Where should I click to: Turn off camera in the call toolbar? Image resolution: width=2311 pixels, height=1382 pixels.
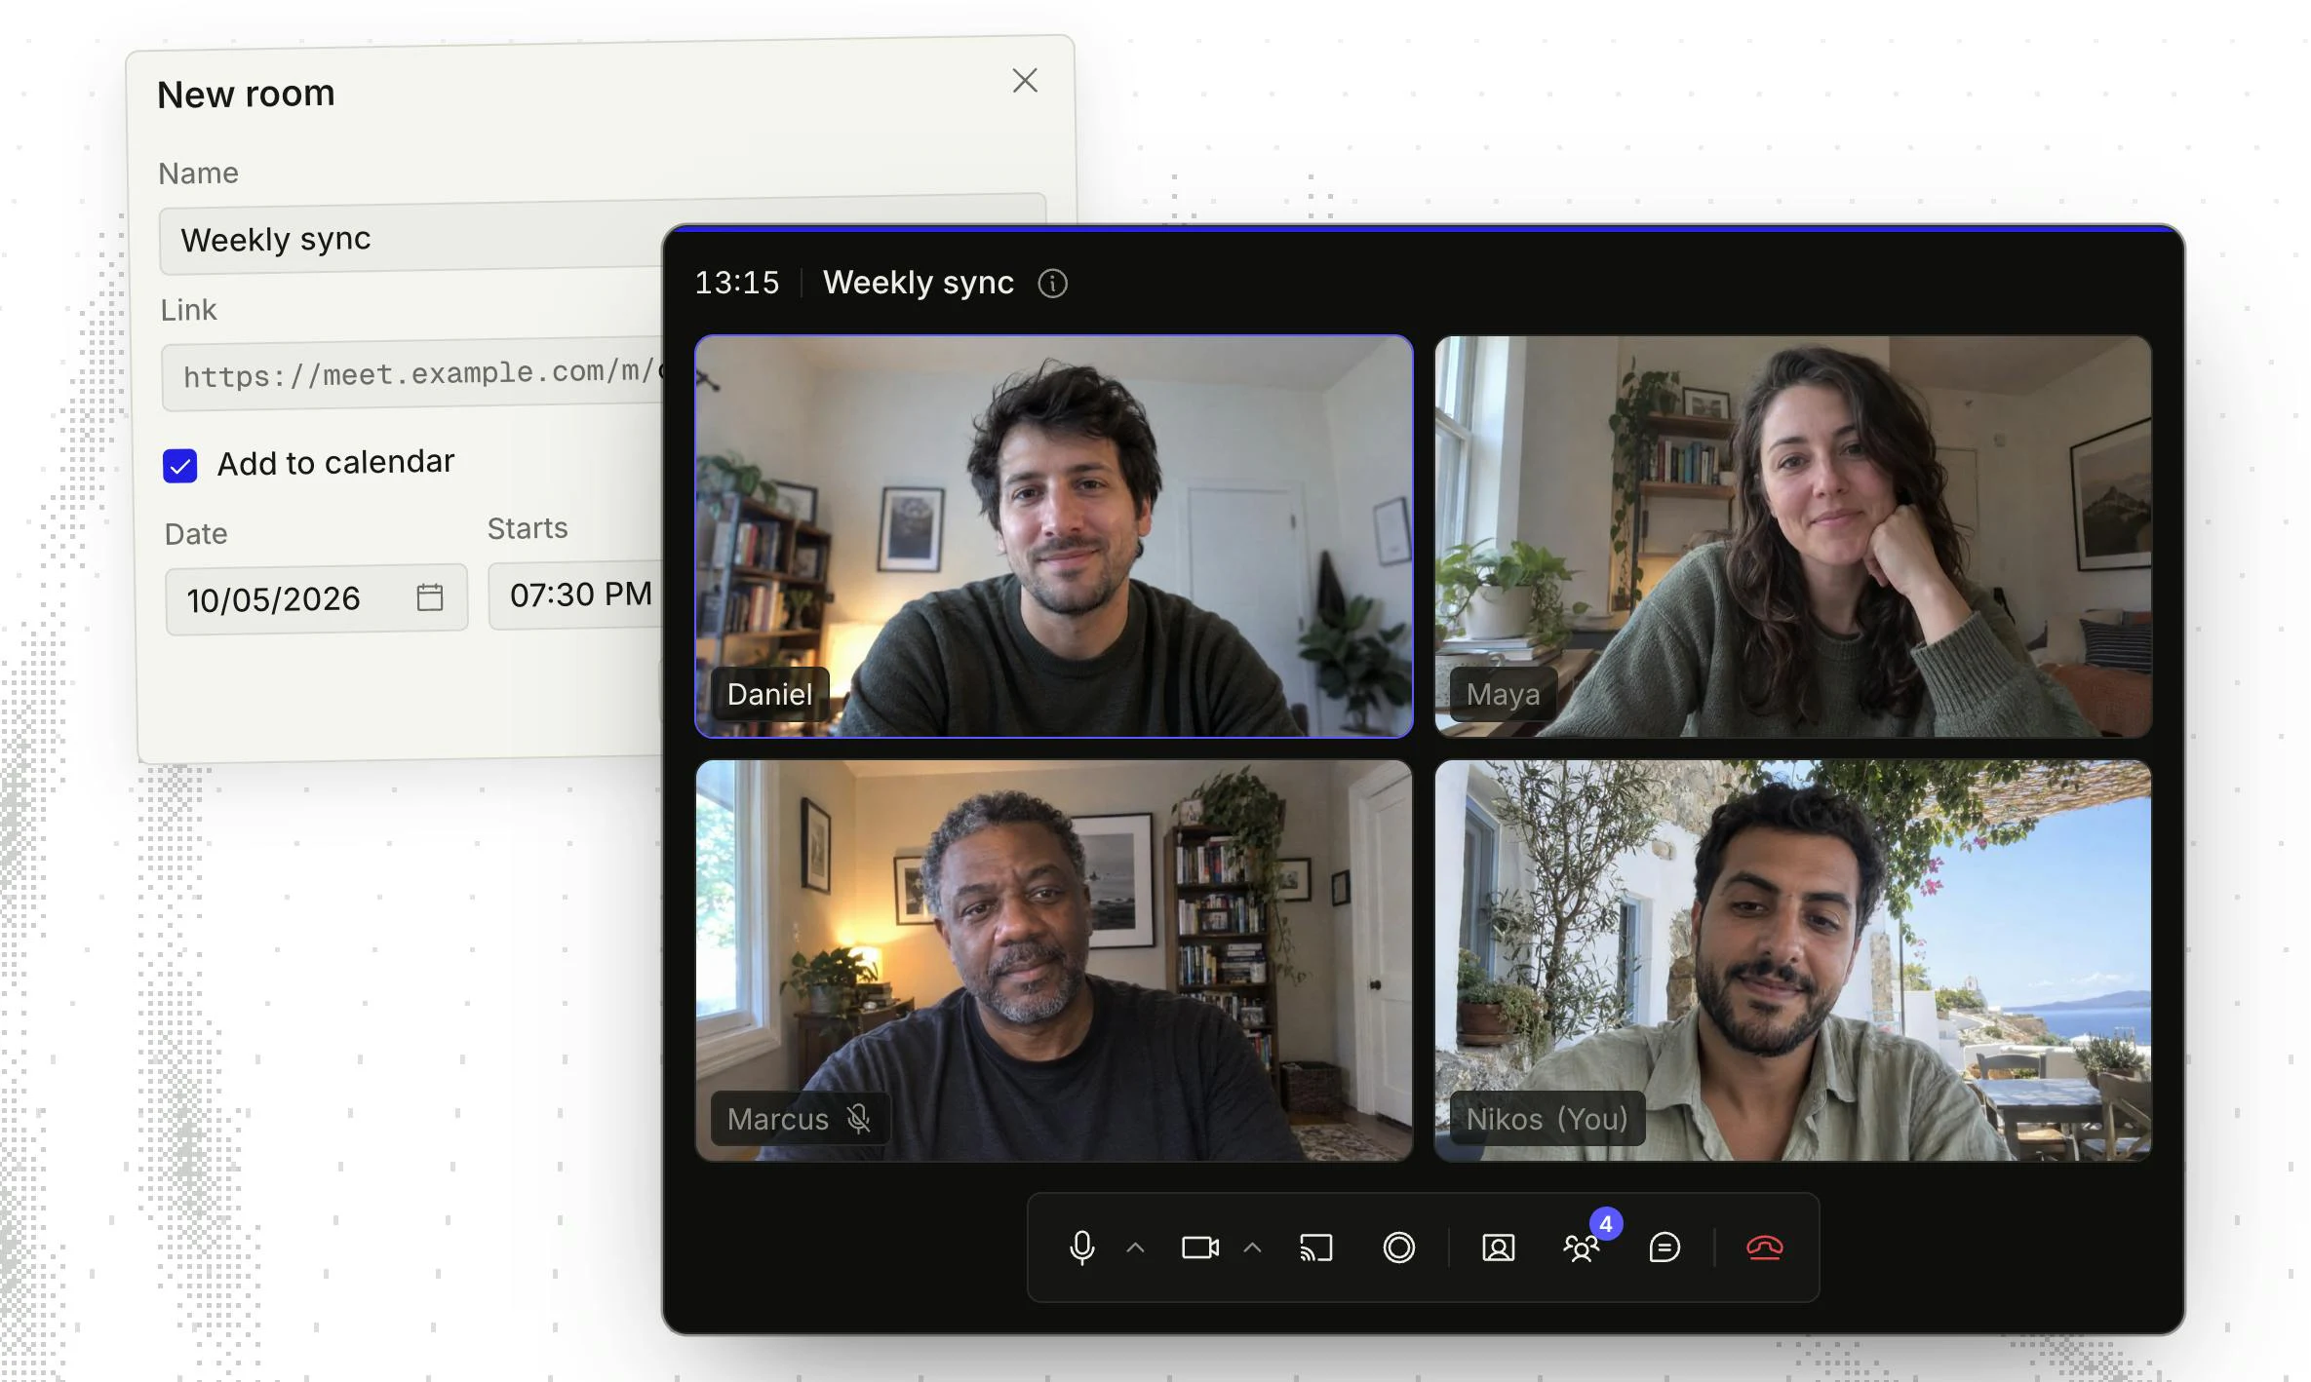pos(1200,1248)
